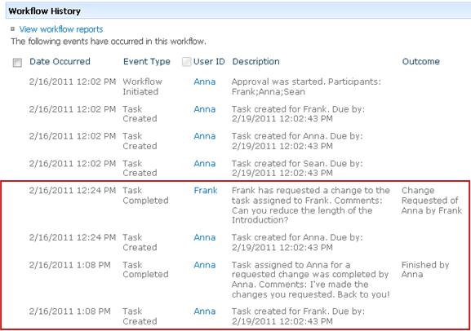Click 'Task created for Sean' description

pos(297,168)
